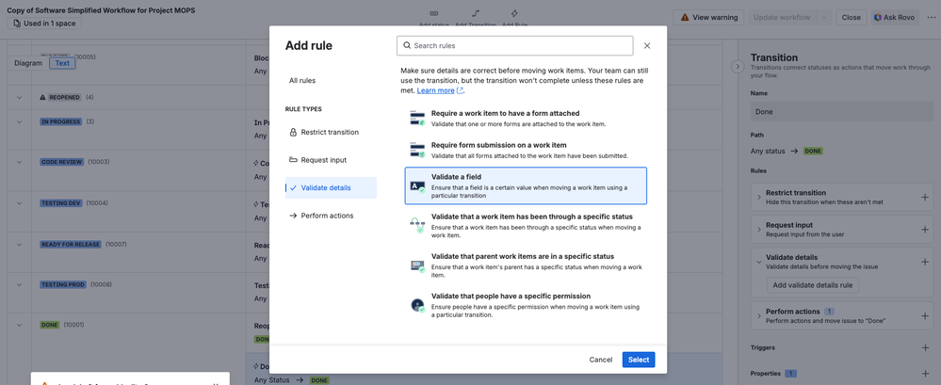
Task: Expand the Restrict transition rules section
Action: click(758, 196)
